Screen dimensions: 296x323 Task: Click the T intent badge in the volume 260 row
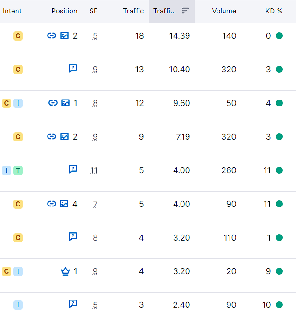[x=18, y=170]
